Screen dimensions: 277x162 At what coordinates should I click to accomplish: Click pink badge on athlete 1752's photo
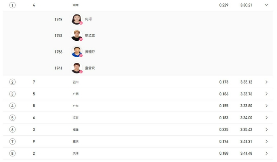81,39
